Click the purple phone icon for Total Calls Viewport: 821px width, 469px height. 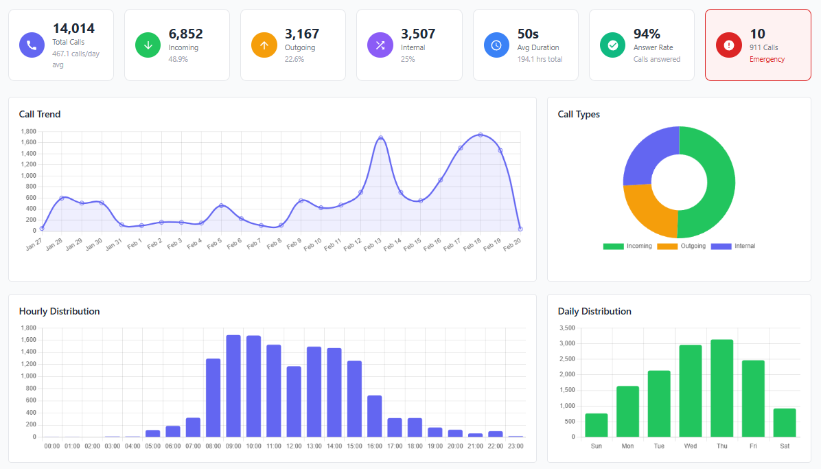point(31,45)
